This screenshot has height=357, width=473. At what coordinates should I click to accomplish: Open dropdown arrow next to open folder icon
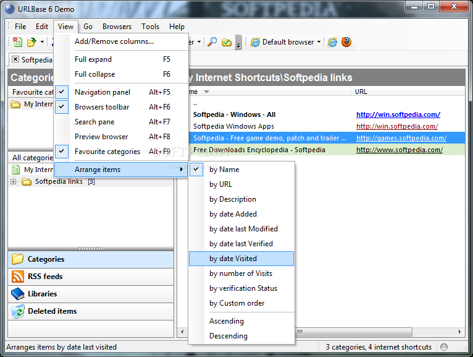coord(42,41)
